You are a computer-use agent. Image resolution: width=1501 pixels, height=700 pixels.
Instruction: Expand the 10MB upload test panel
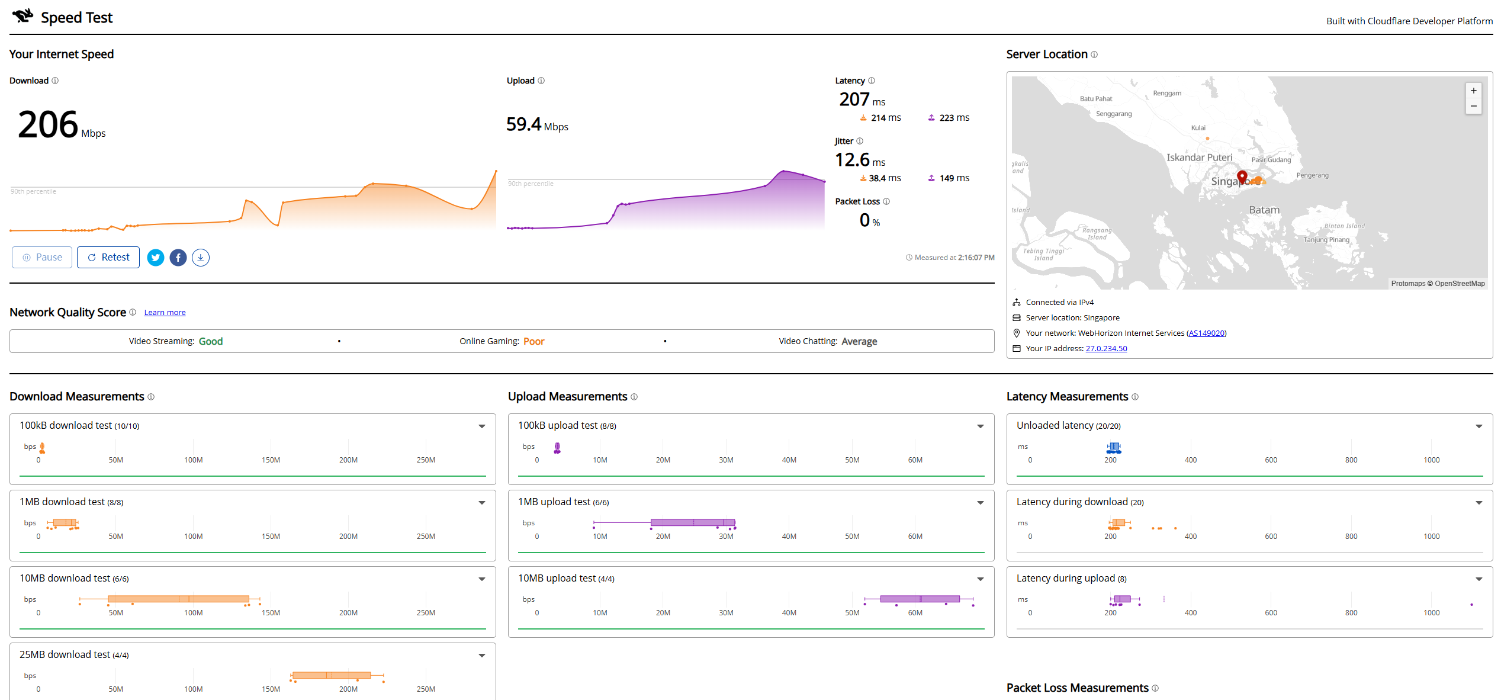[981, 579]
